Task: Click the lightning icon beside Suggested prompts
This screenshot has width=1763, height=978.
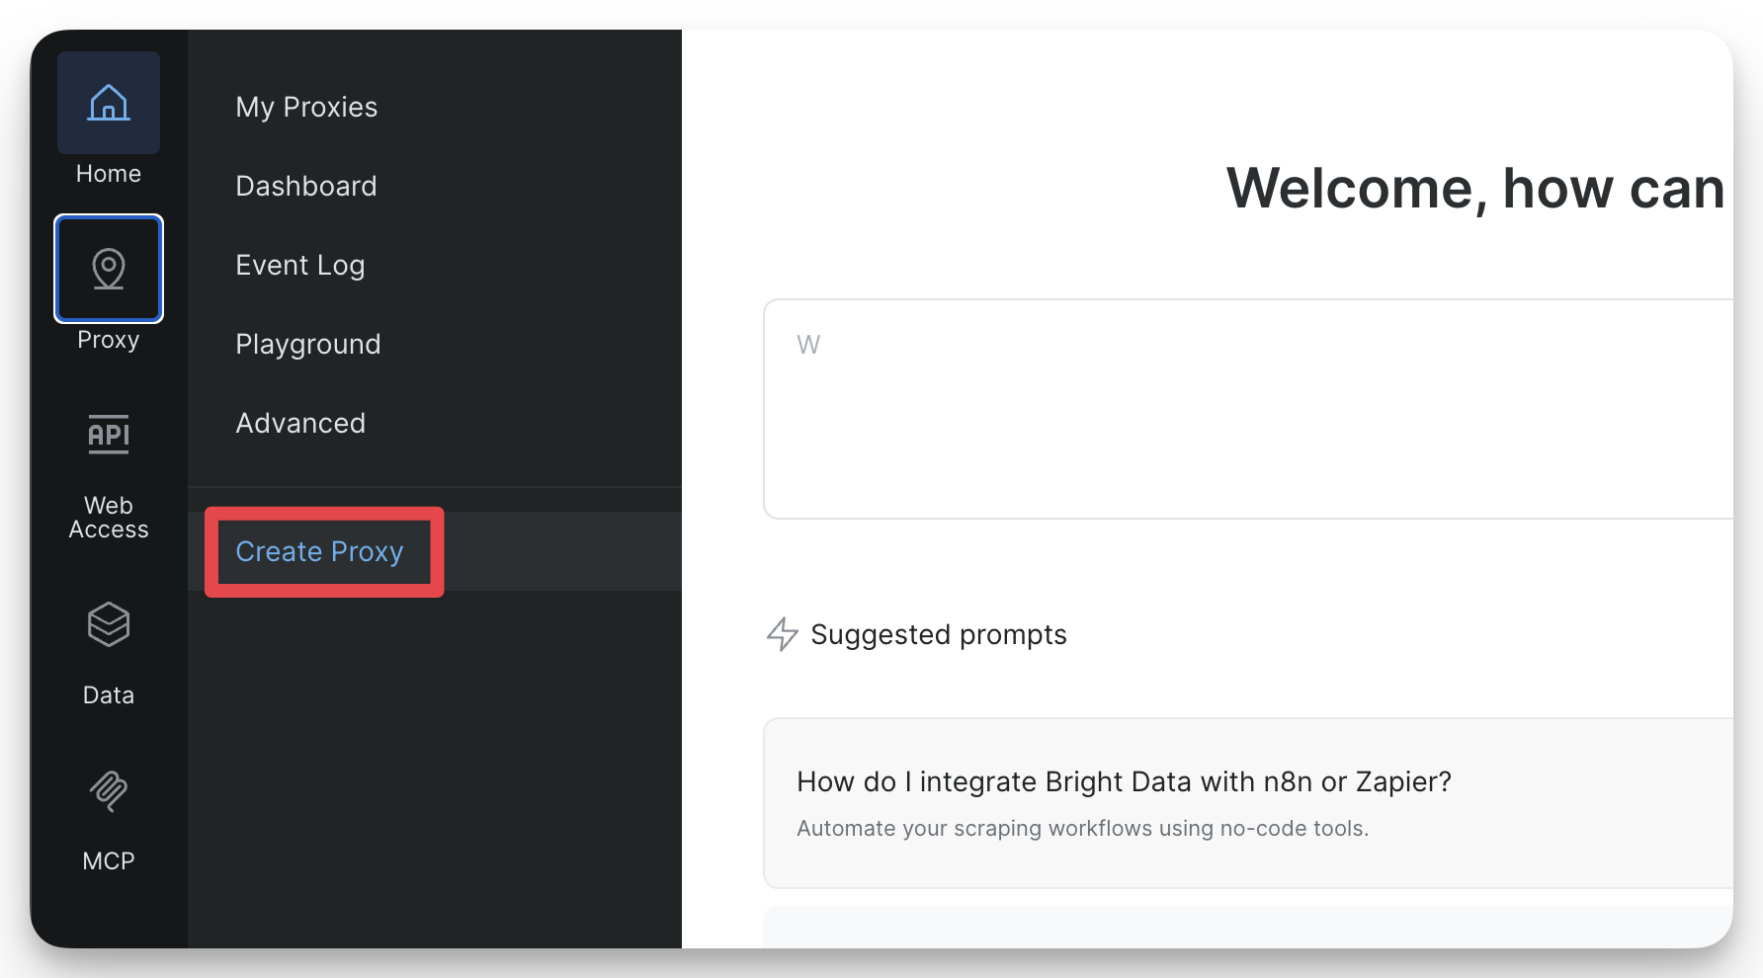Action: click(782, 635)
